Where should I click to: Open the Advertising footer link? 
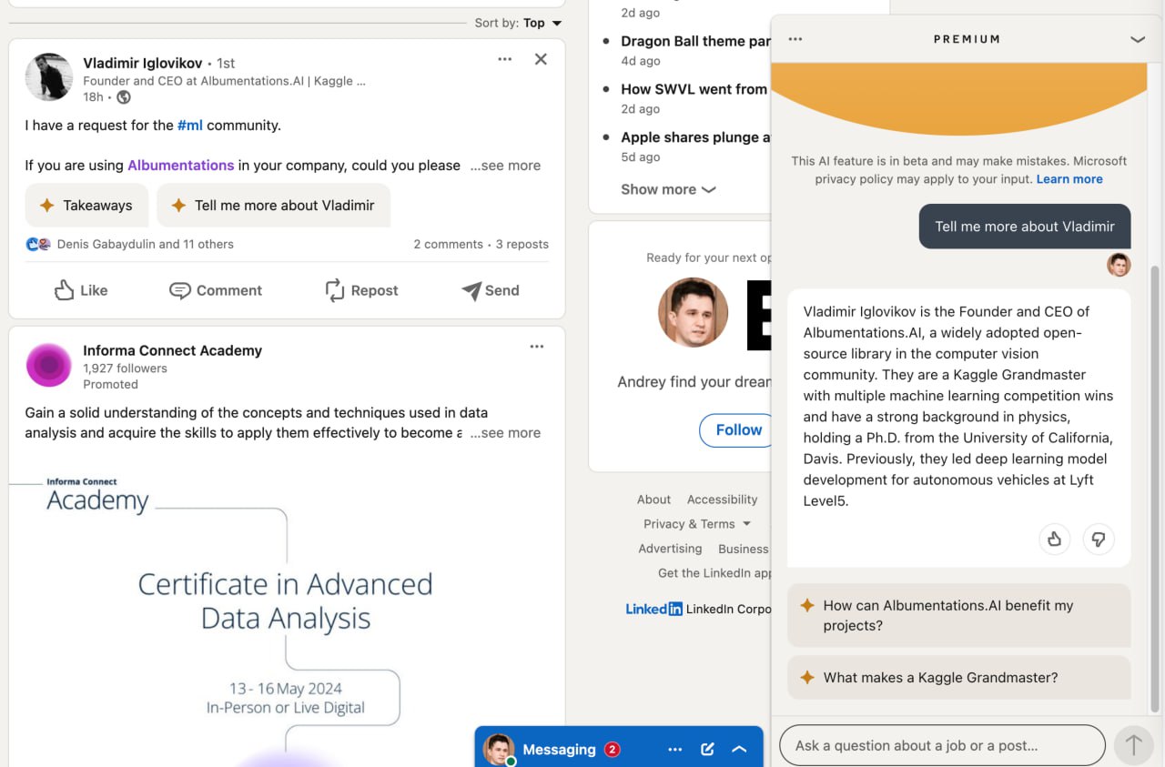670,549
